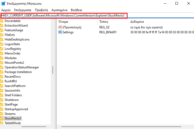This screenshot has width=194, height=129.
Task: Open the Αρχείο menu
Action: [x=6, y=10]
